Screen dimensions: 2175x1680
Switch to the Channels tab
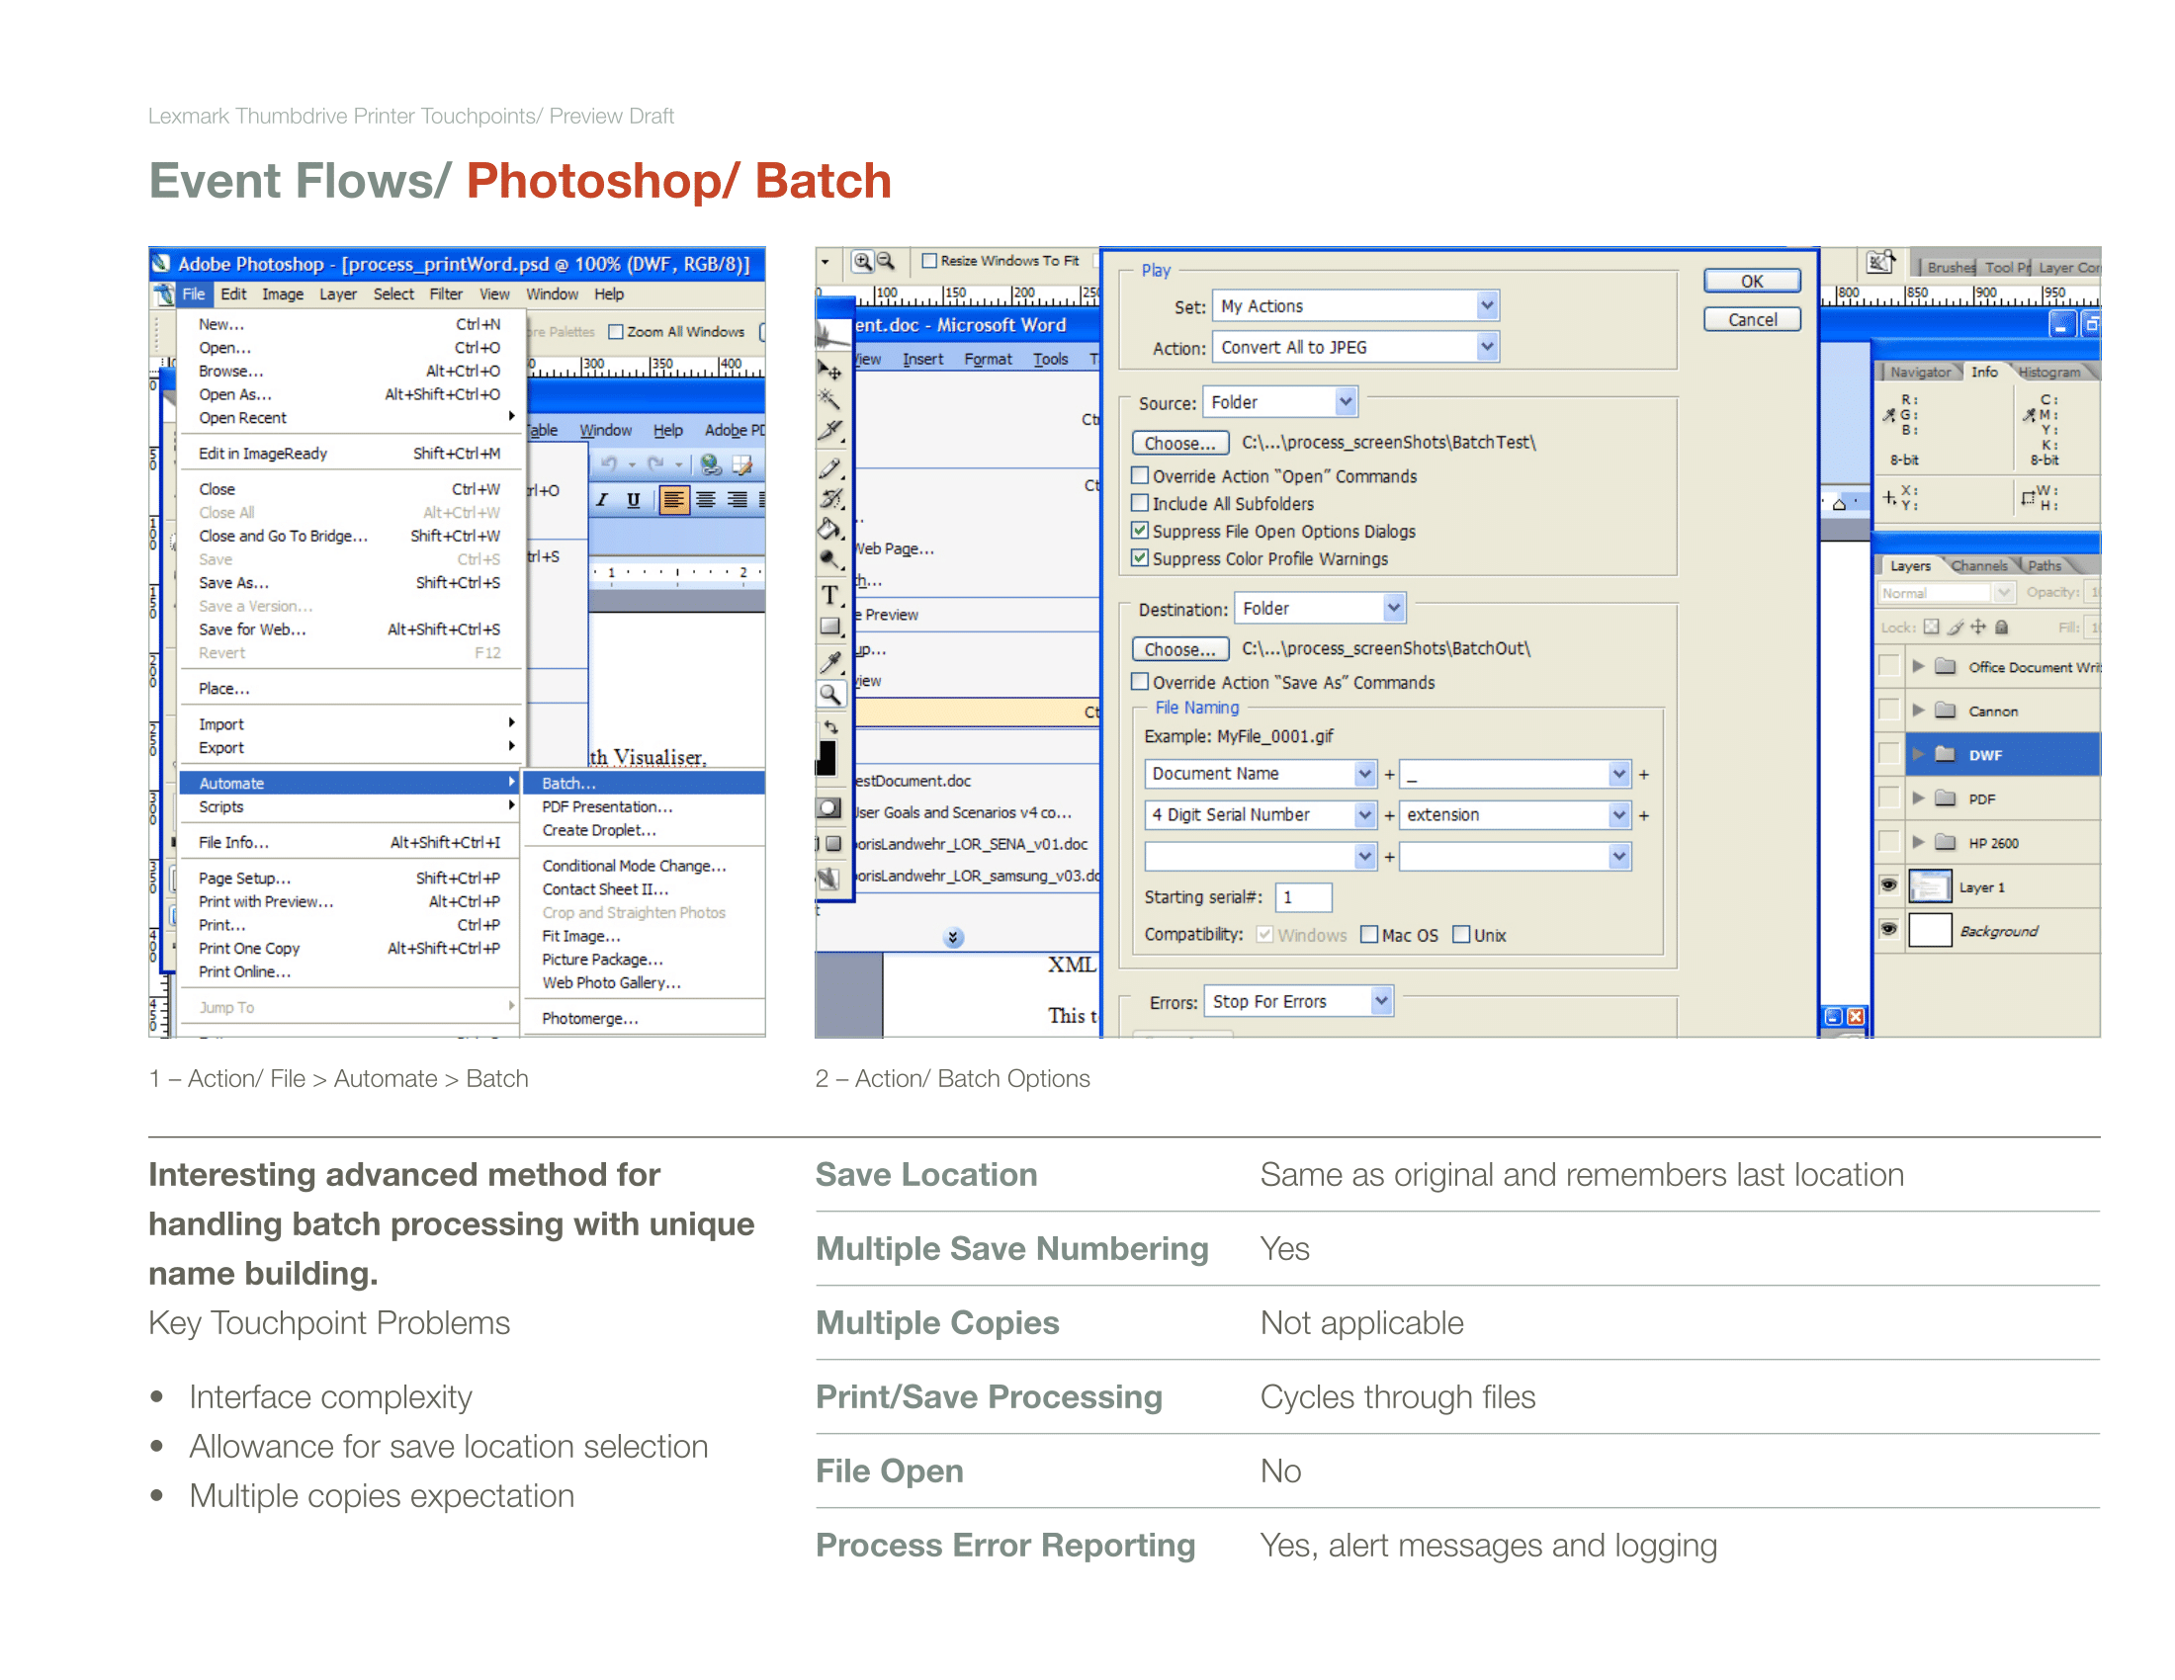click(x=1979, y=565)
